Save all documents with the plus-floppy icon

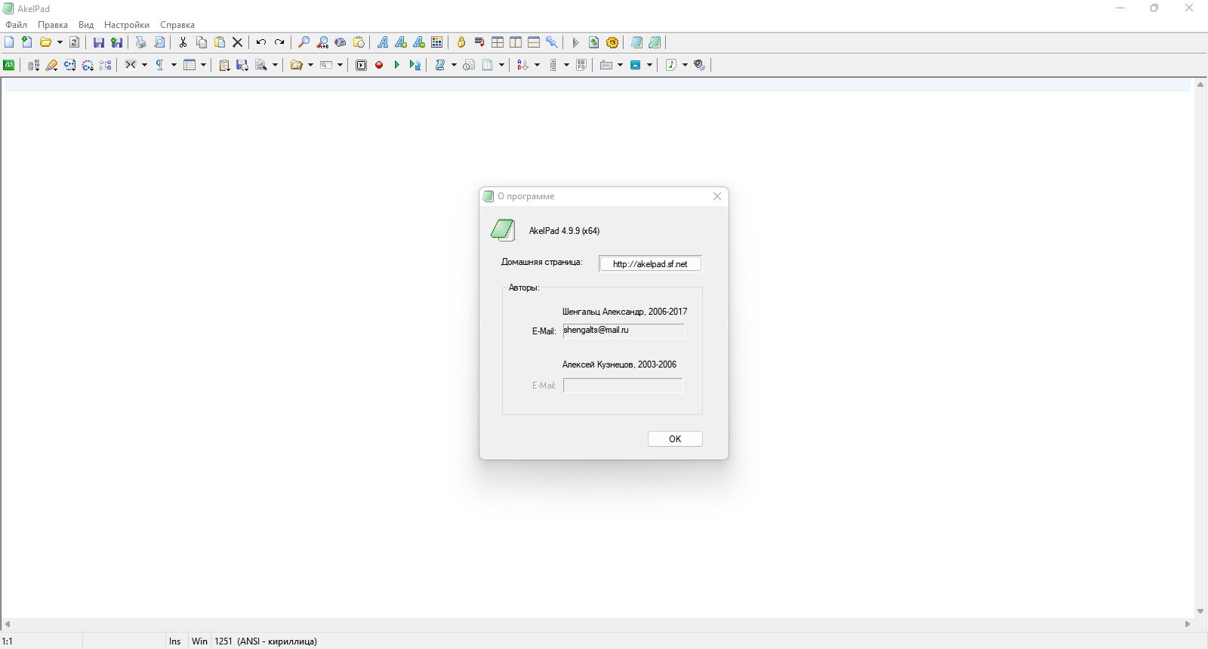pos(116,42)
